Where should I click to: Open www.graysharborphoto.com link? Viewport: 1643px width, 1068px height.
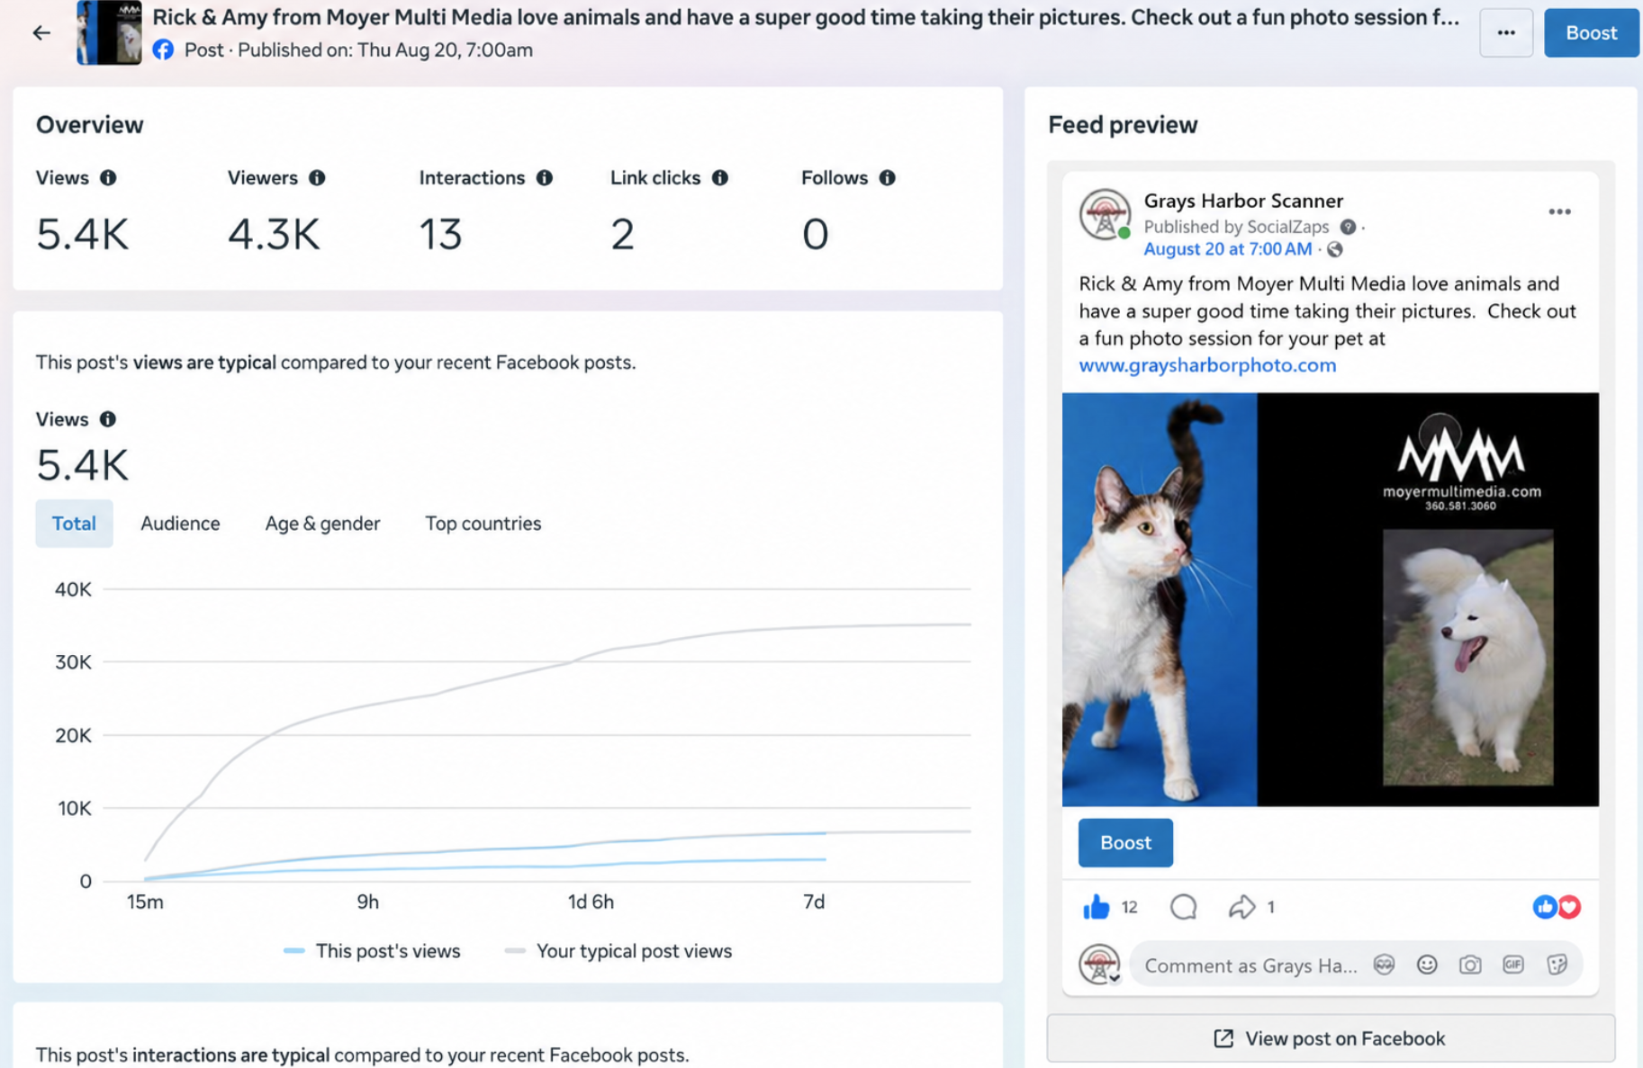pyautogui.click(x=1207, y=365)
